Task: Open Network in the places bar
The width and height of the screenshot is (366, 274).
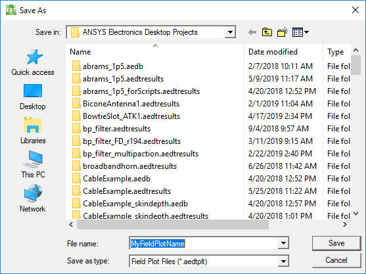Action: pos(33,198)
